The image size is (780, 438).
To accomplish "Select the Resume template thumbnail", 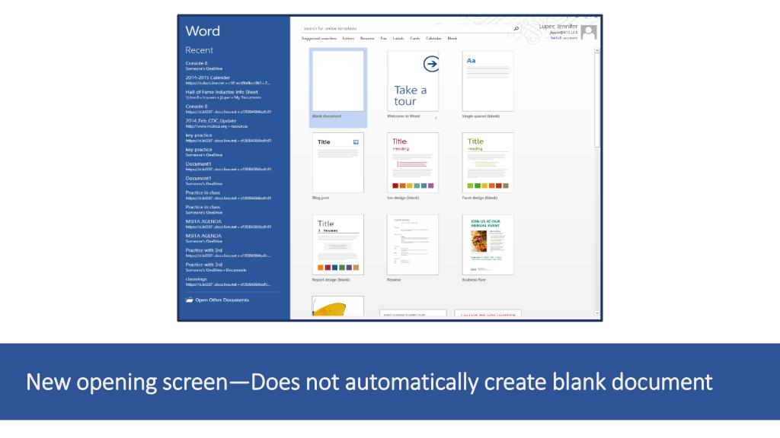I will click(413, 245).
